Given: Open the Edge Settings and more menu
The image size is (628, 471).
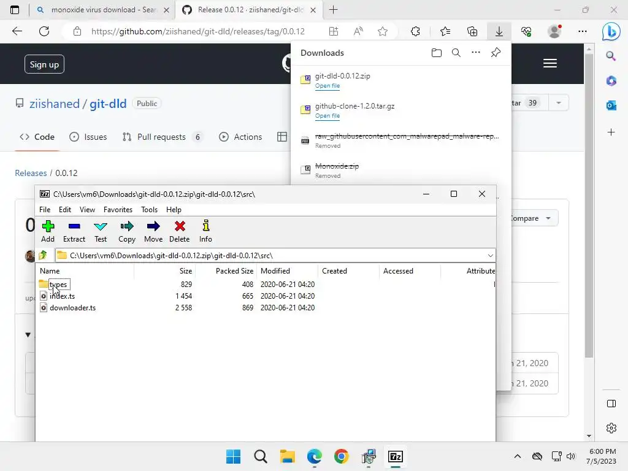Looking at the screenshot, I should point(583,31).
